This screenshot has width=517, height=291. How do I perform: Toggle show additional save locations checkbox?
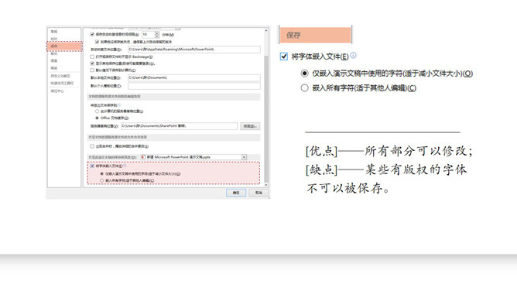(92, 63)
